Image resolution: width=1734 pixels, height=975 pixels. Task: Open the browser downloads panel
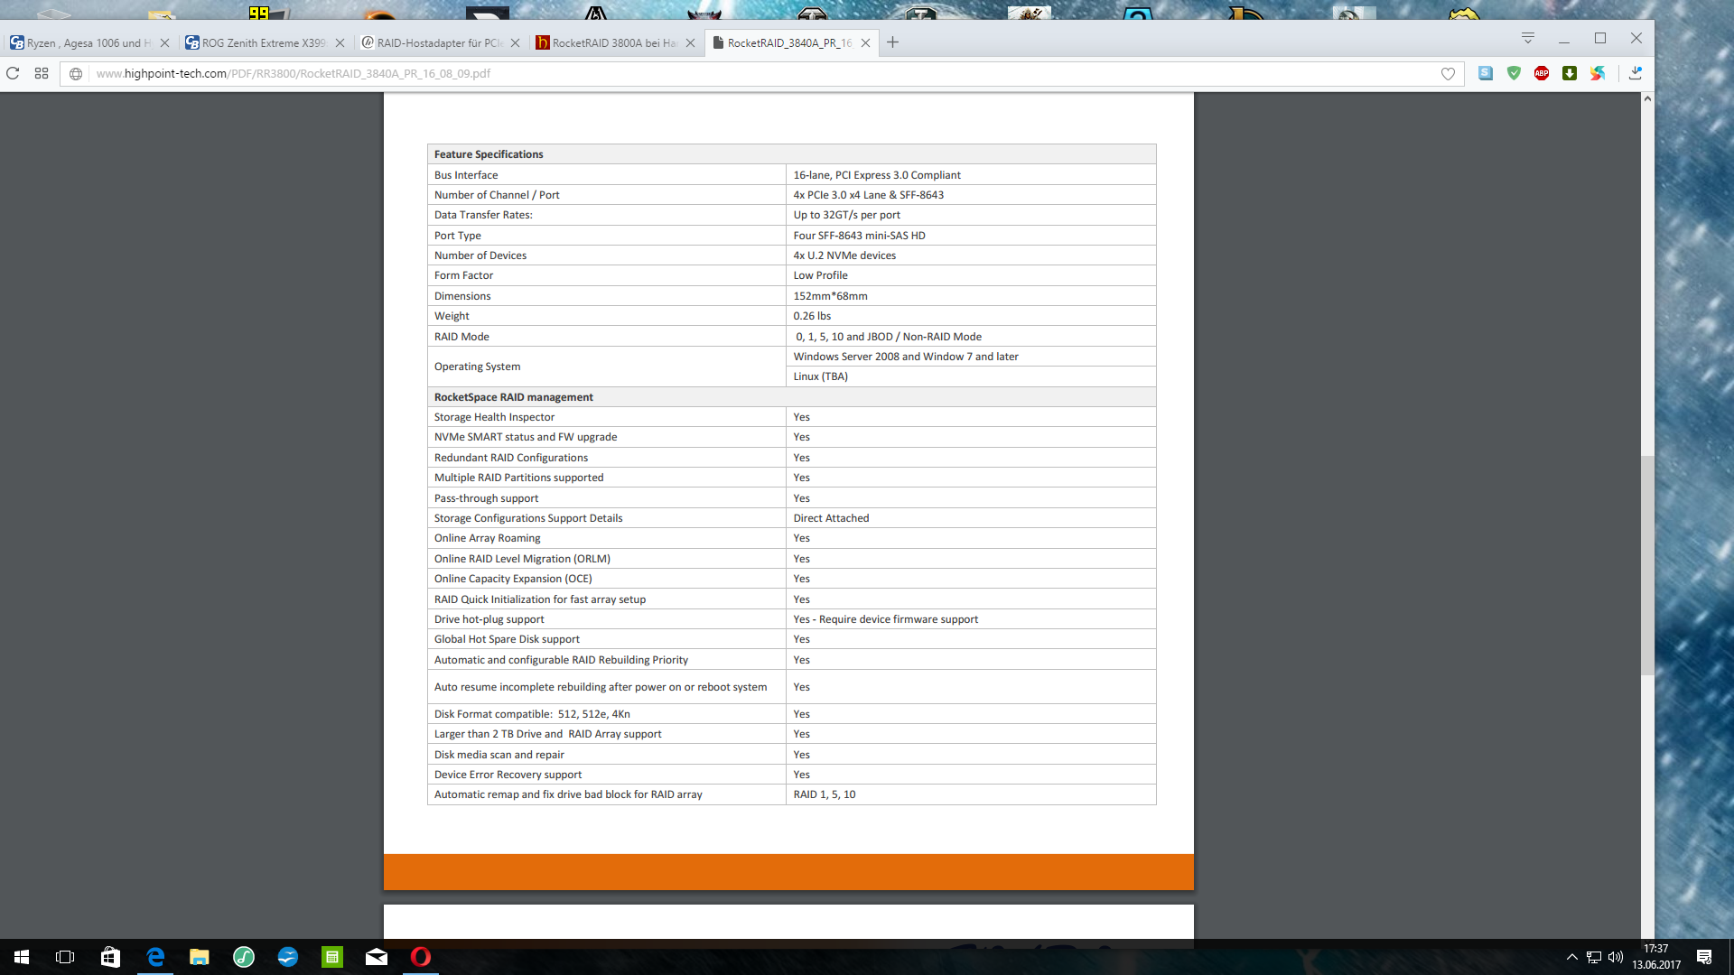[1636, 73]
